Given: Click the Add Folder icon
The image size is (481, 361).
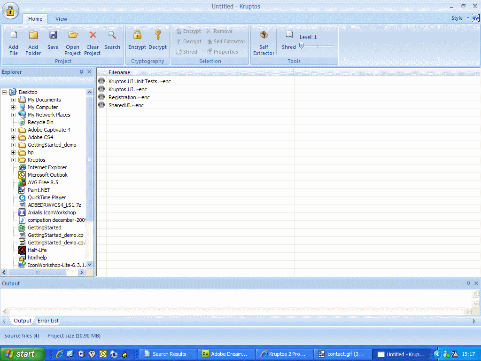Looking at the screenshot, I should [33, 35].
